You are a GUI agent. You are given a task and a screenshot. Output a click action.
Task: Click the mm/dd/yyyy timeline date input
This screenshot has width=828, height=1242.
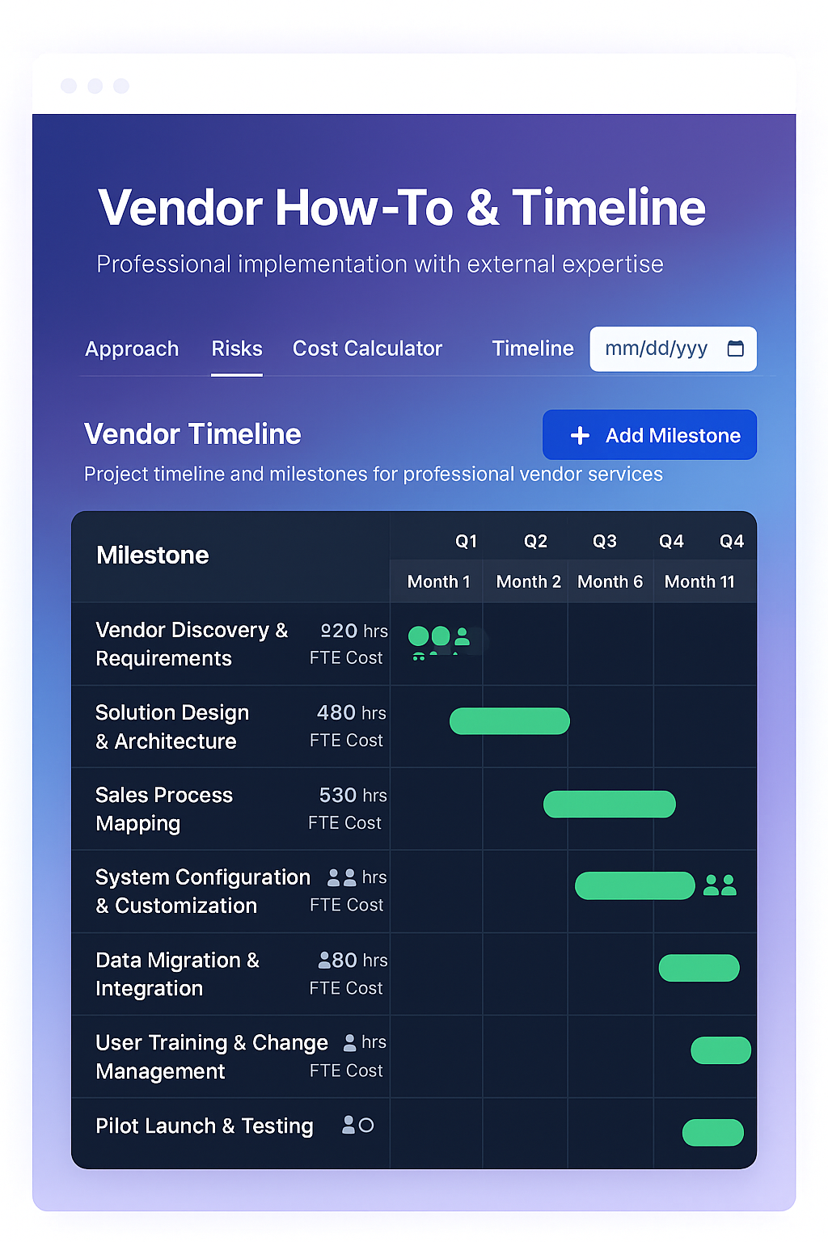(656, 349)
